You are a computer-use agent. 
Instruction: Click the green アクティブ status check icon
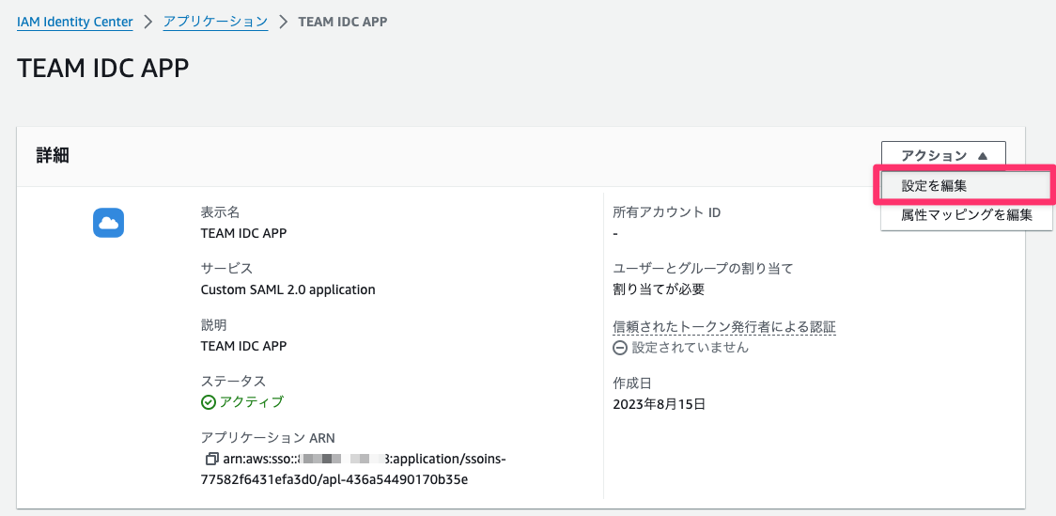point(209,402)
